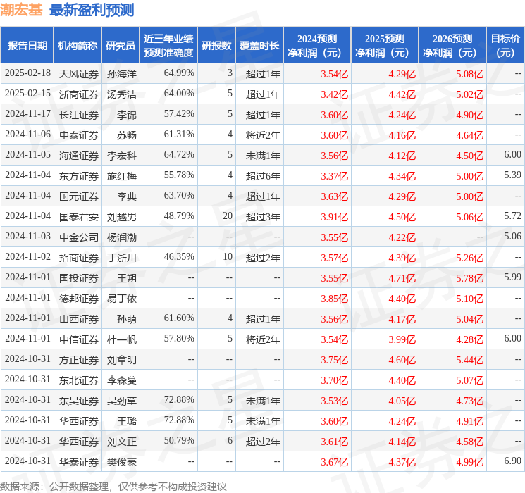The width and height of the screenshot is (525, 493).
Task: Select the 天风证券 institution cell
Action: (x=78, y=73)
